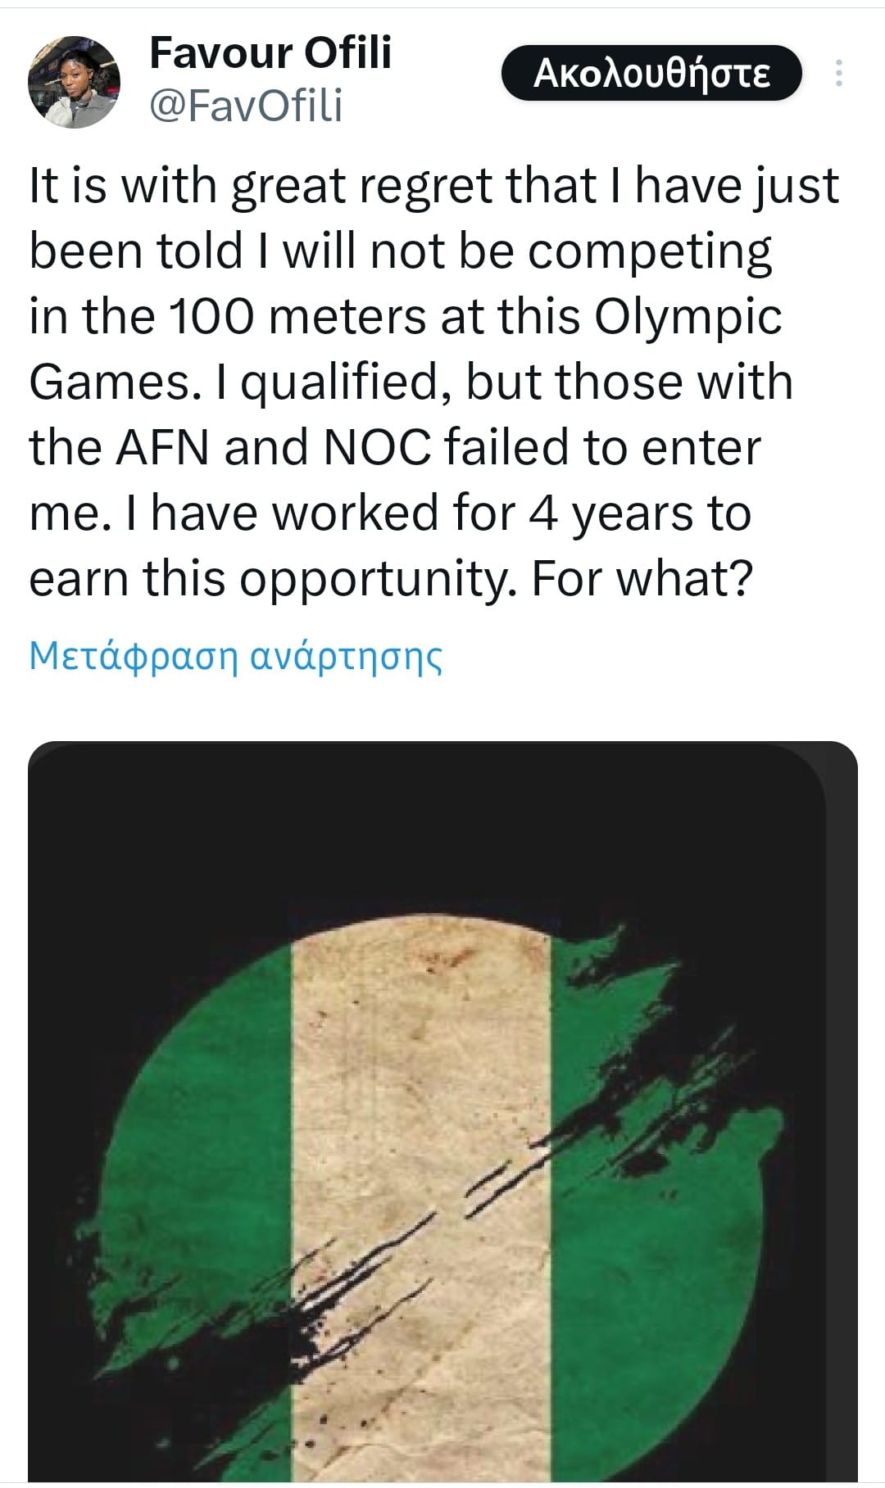885x1488 pixels.
Task: Click the word "opportunity" in the post
Action: pyautogui.click(x=377, y=579)
